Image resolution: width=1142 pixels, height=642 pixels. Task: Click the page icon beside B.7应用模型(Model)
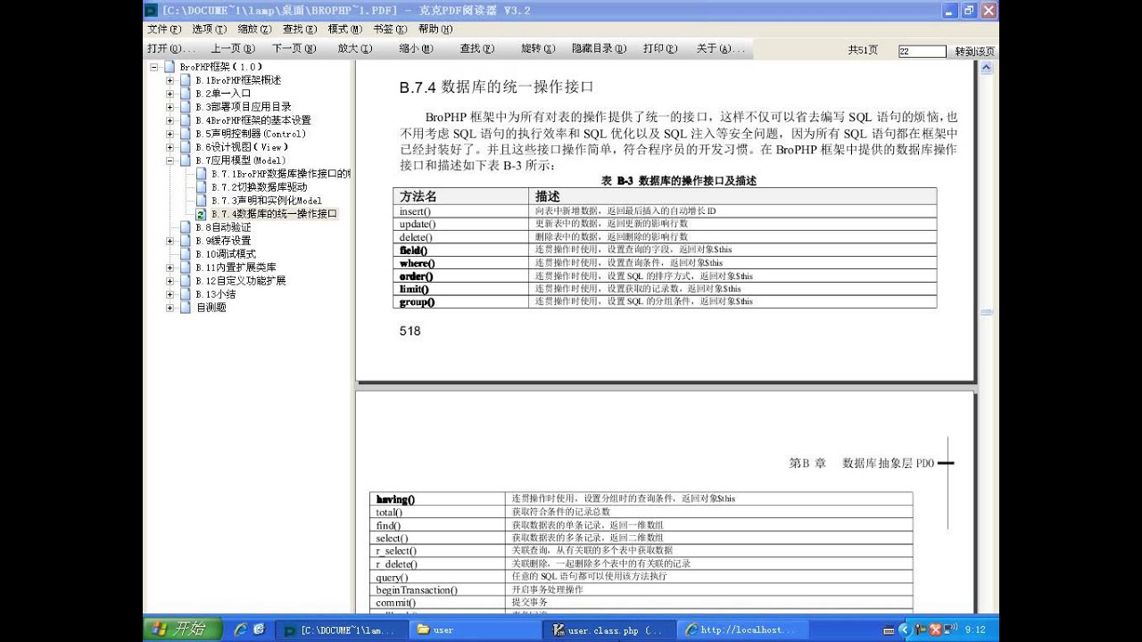185,160
